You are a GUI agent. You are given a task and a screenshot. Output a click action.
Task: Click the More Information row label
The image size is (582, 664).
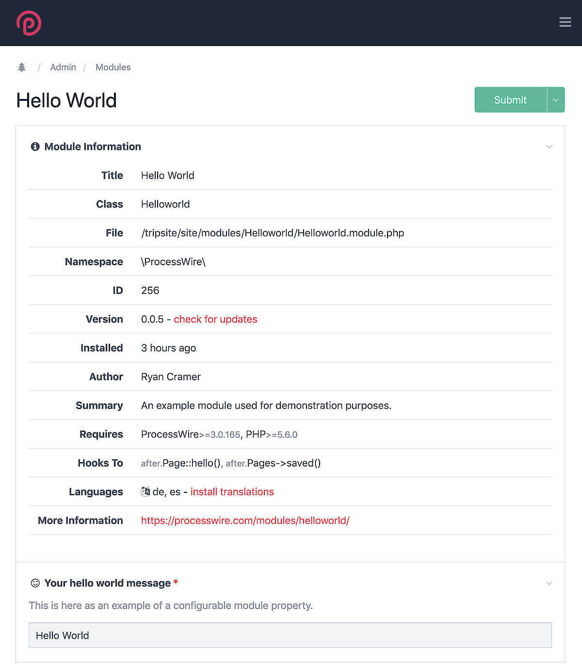pyautogui.click(x=81, y=520)
